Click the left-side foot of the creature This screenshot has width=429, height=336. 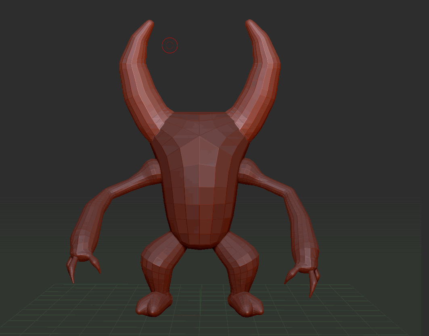pos(153,304)
